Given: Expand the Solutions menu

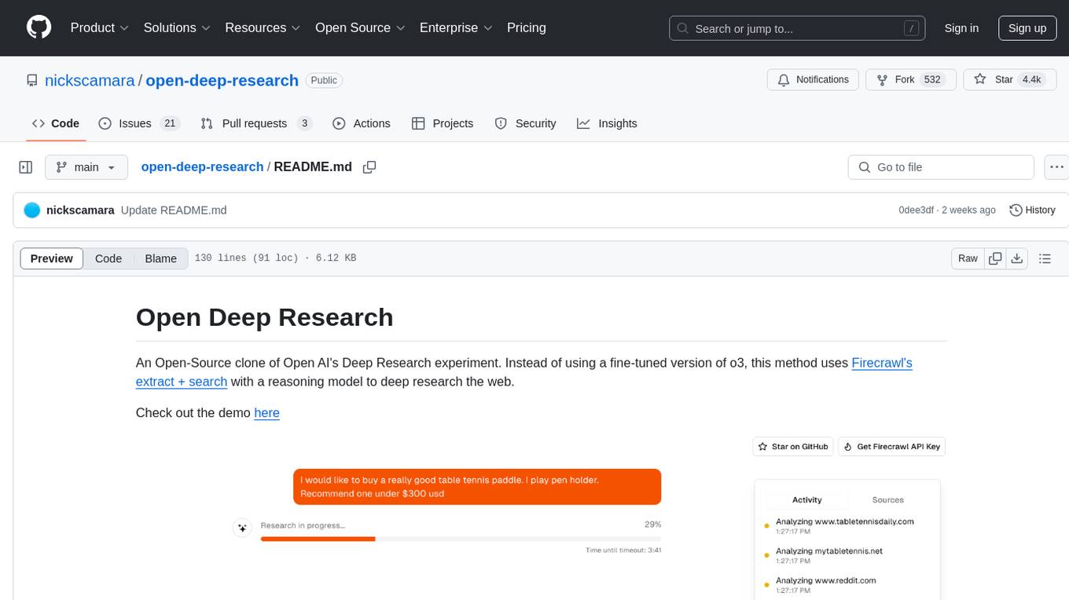Looking at the screenshot, I should [177, 27].
